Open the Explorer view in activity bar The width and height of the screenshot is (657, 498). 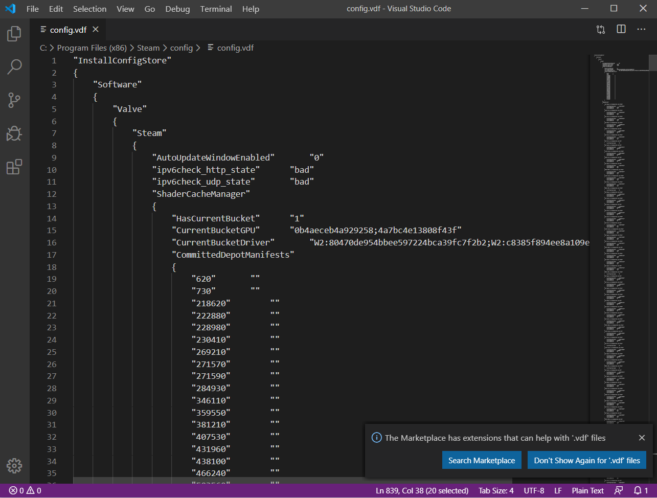point(14,34)
